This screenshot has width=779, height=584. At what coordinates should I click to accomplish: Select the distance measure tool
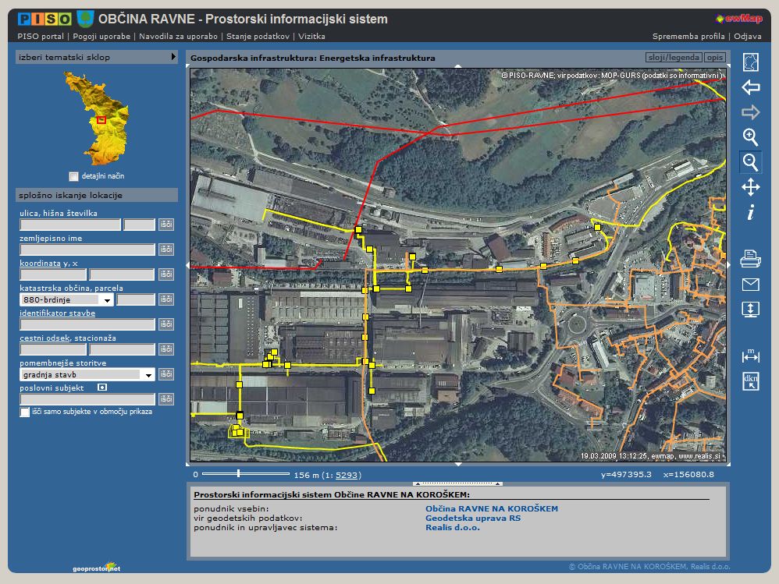750,356
